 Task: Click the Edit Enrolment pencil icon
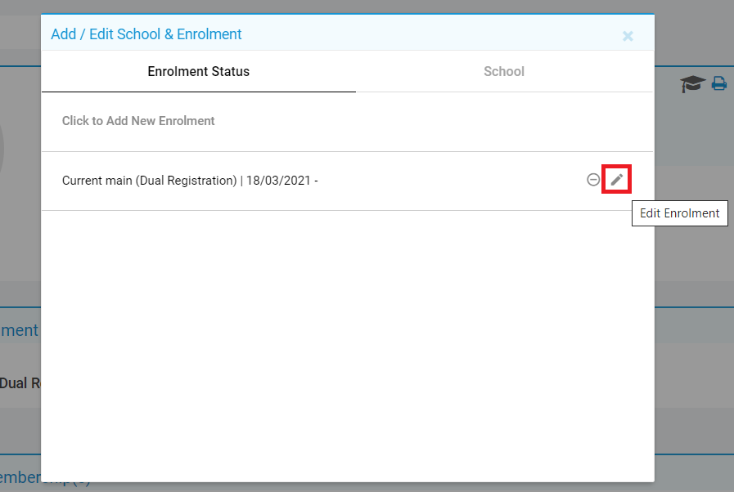[x=616, y=179]
